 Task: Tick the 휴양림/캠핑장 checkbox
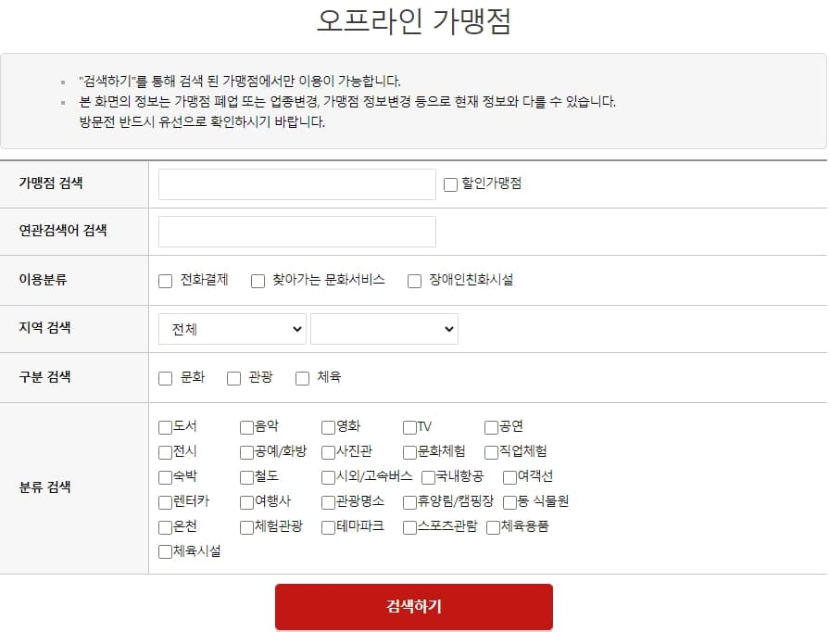(x=409, y=502)
